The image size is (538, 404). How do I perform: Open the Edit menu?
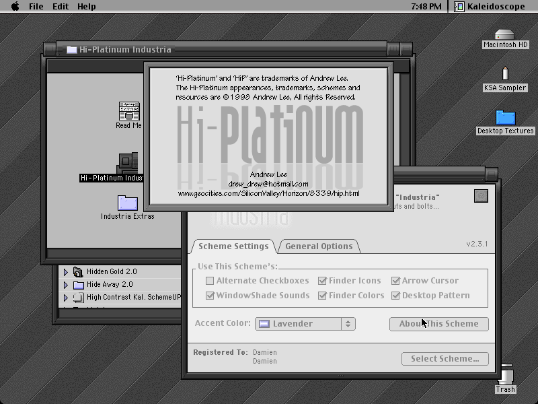point(61,7)
